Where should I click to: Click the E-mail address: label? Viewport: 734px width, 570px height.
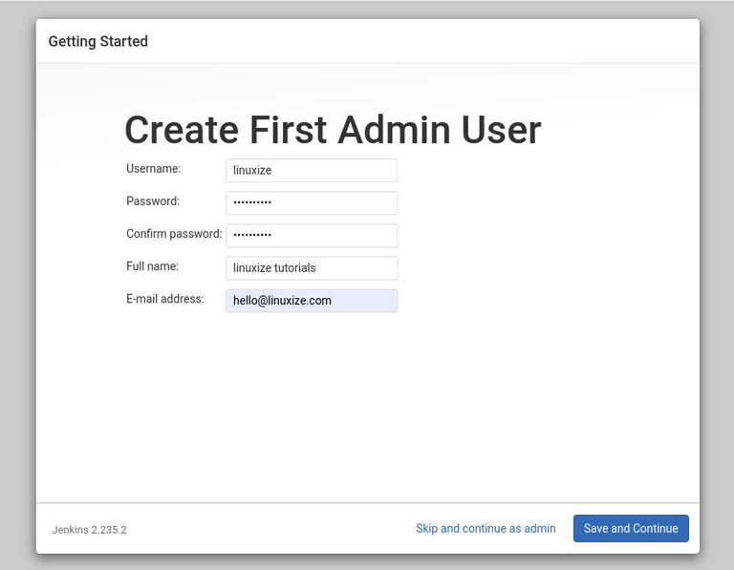[164, 299]
